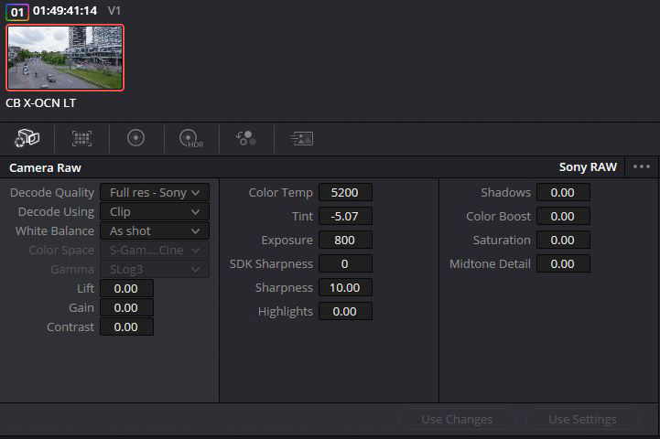
Task: Open the White Balance As shot dropdown
Action: (155, 230)
